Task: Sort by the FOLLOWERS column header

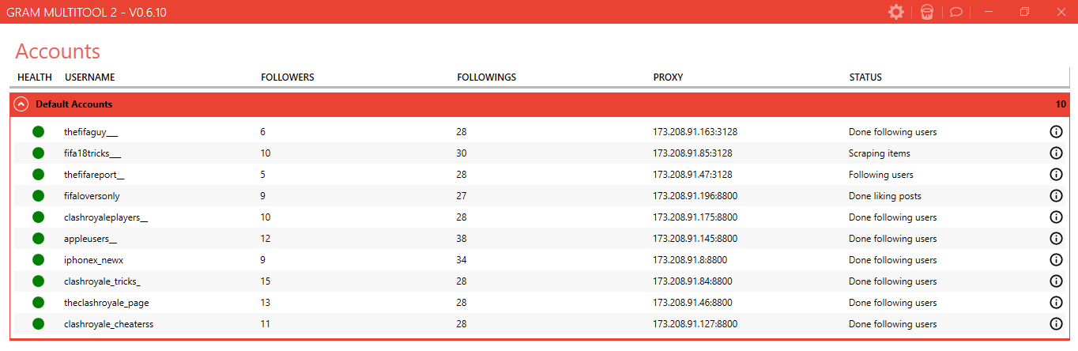Action: coord(288,77)
